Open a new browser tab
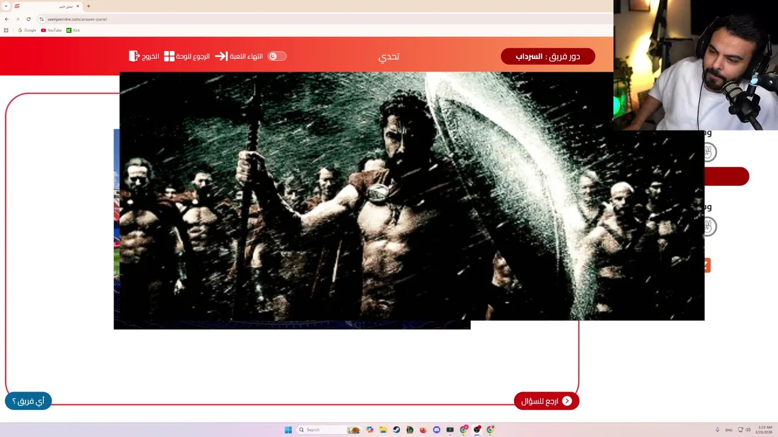 88,6
